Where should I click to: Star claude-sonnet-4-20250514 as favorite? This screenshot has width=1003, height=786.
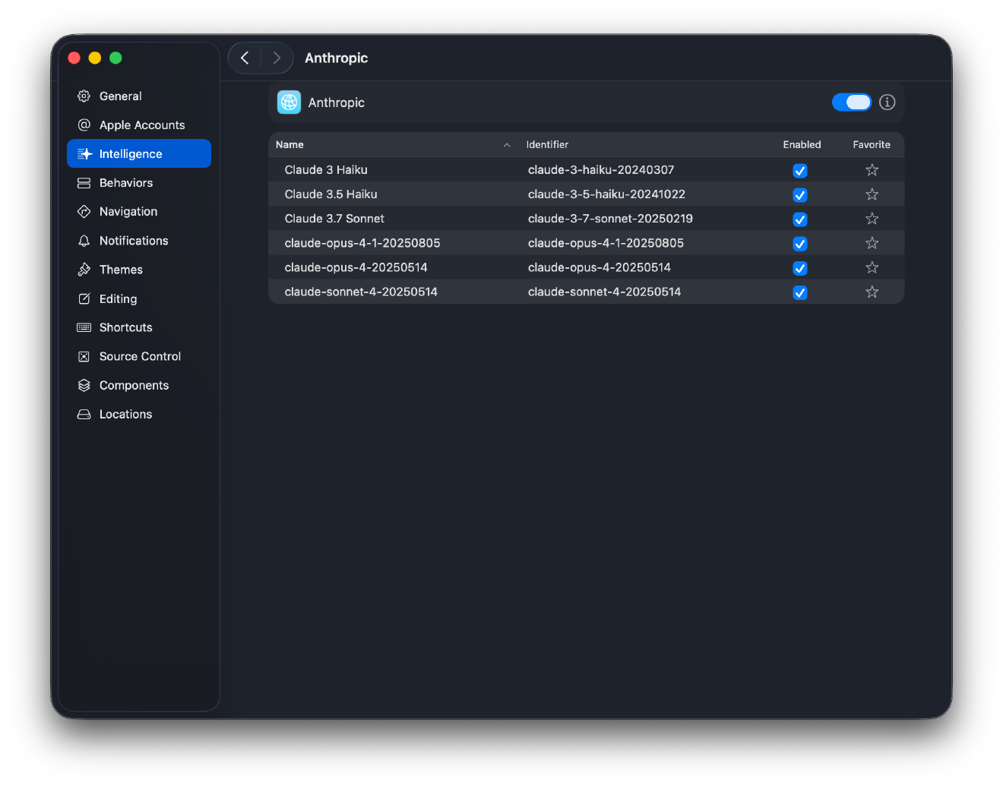pos(872,292)
